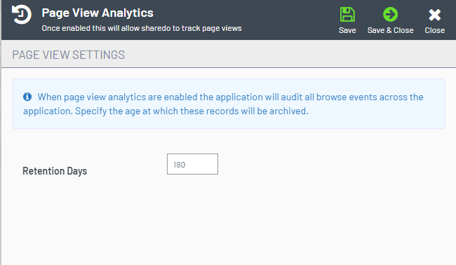Viewport: 456px width, 265px height.
Task: Click the white X Close icon
Action: pos(434,15)
